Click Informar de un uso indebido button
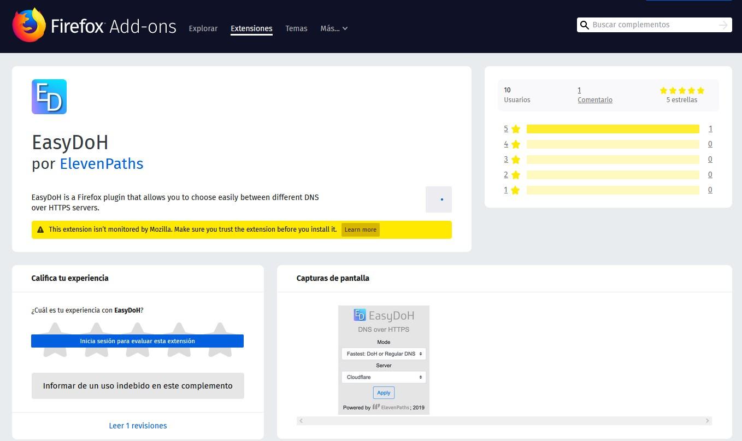The width and height of the screenshot is (742, 441). [x=138, y=386]
